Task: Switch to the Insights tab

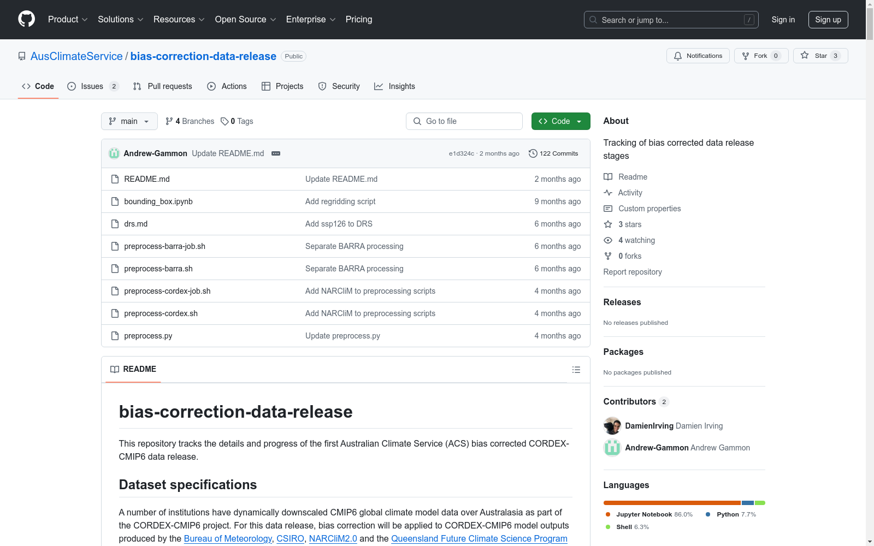Action: click(x=394, y=86)
